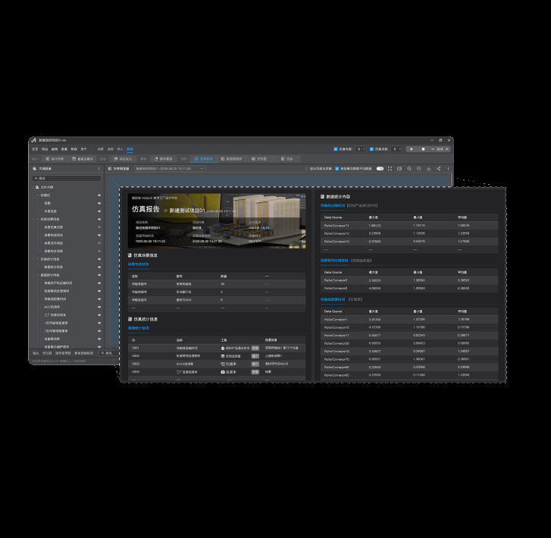Stop simulation with the square stop button
551x538 pixels.
(x=423, y=149)
